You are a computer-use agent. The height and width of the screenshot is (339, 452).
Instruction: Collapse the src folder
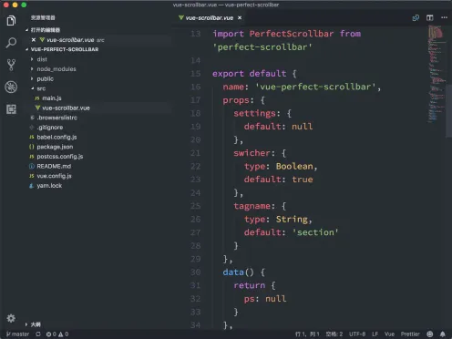click(41, 88)
